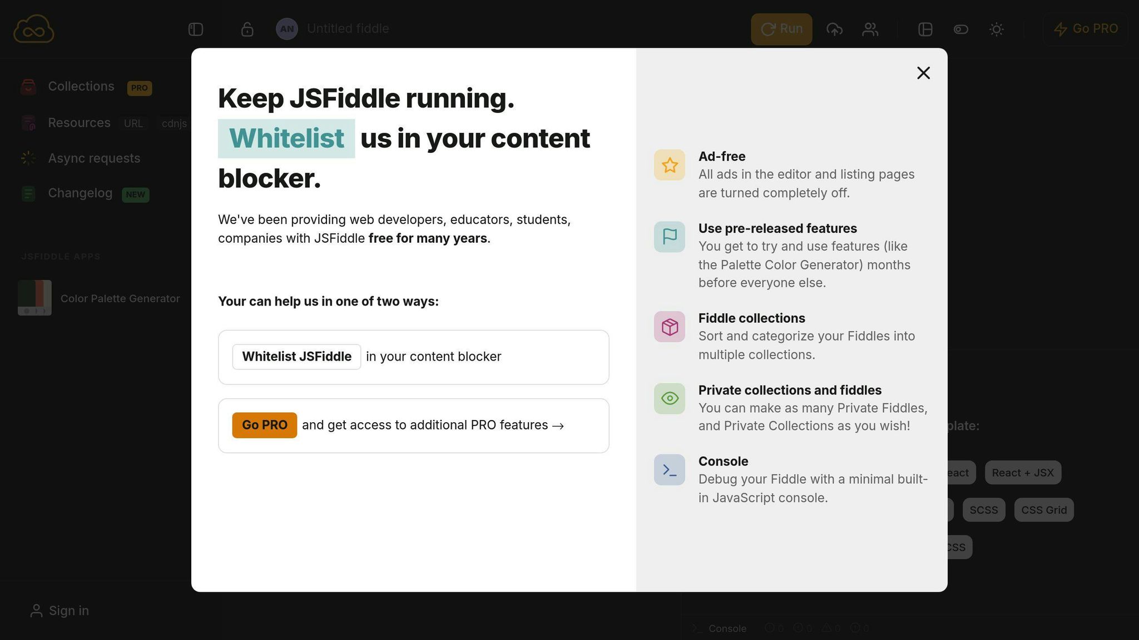
Task: Click the Whitelist JSFiddle button
Action: tap(296, 357)
